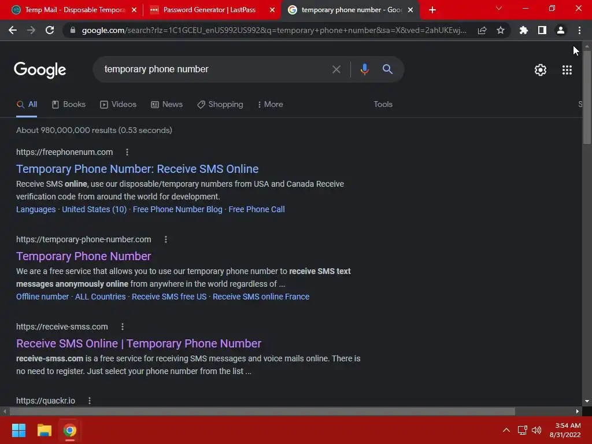Viewport: 592px width, 444px height.
Task: Click the vertical scrollbar thumb
Action: point(587,97)
